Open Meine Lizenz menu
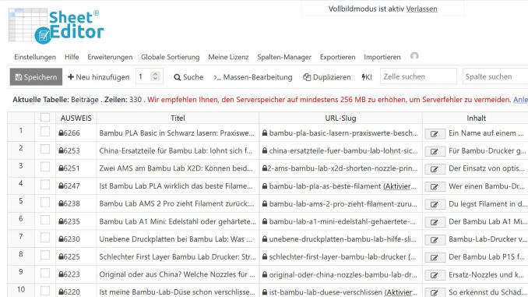Screen dimensions: 528x297 pyautogui.click(x=228, y=57)
